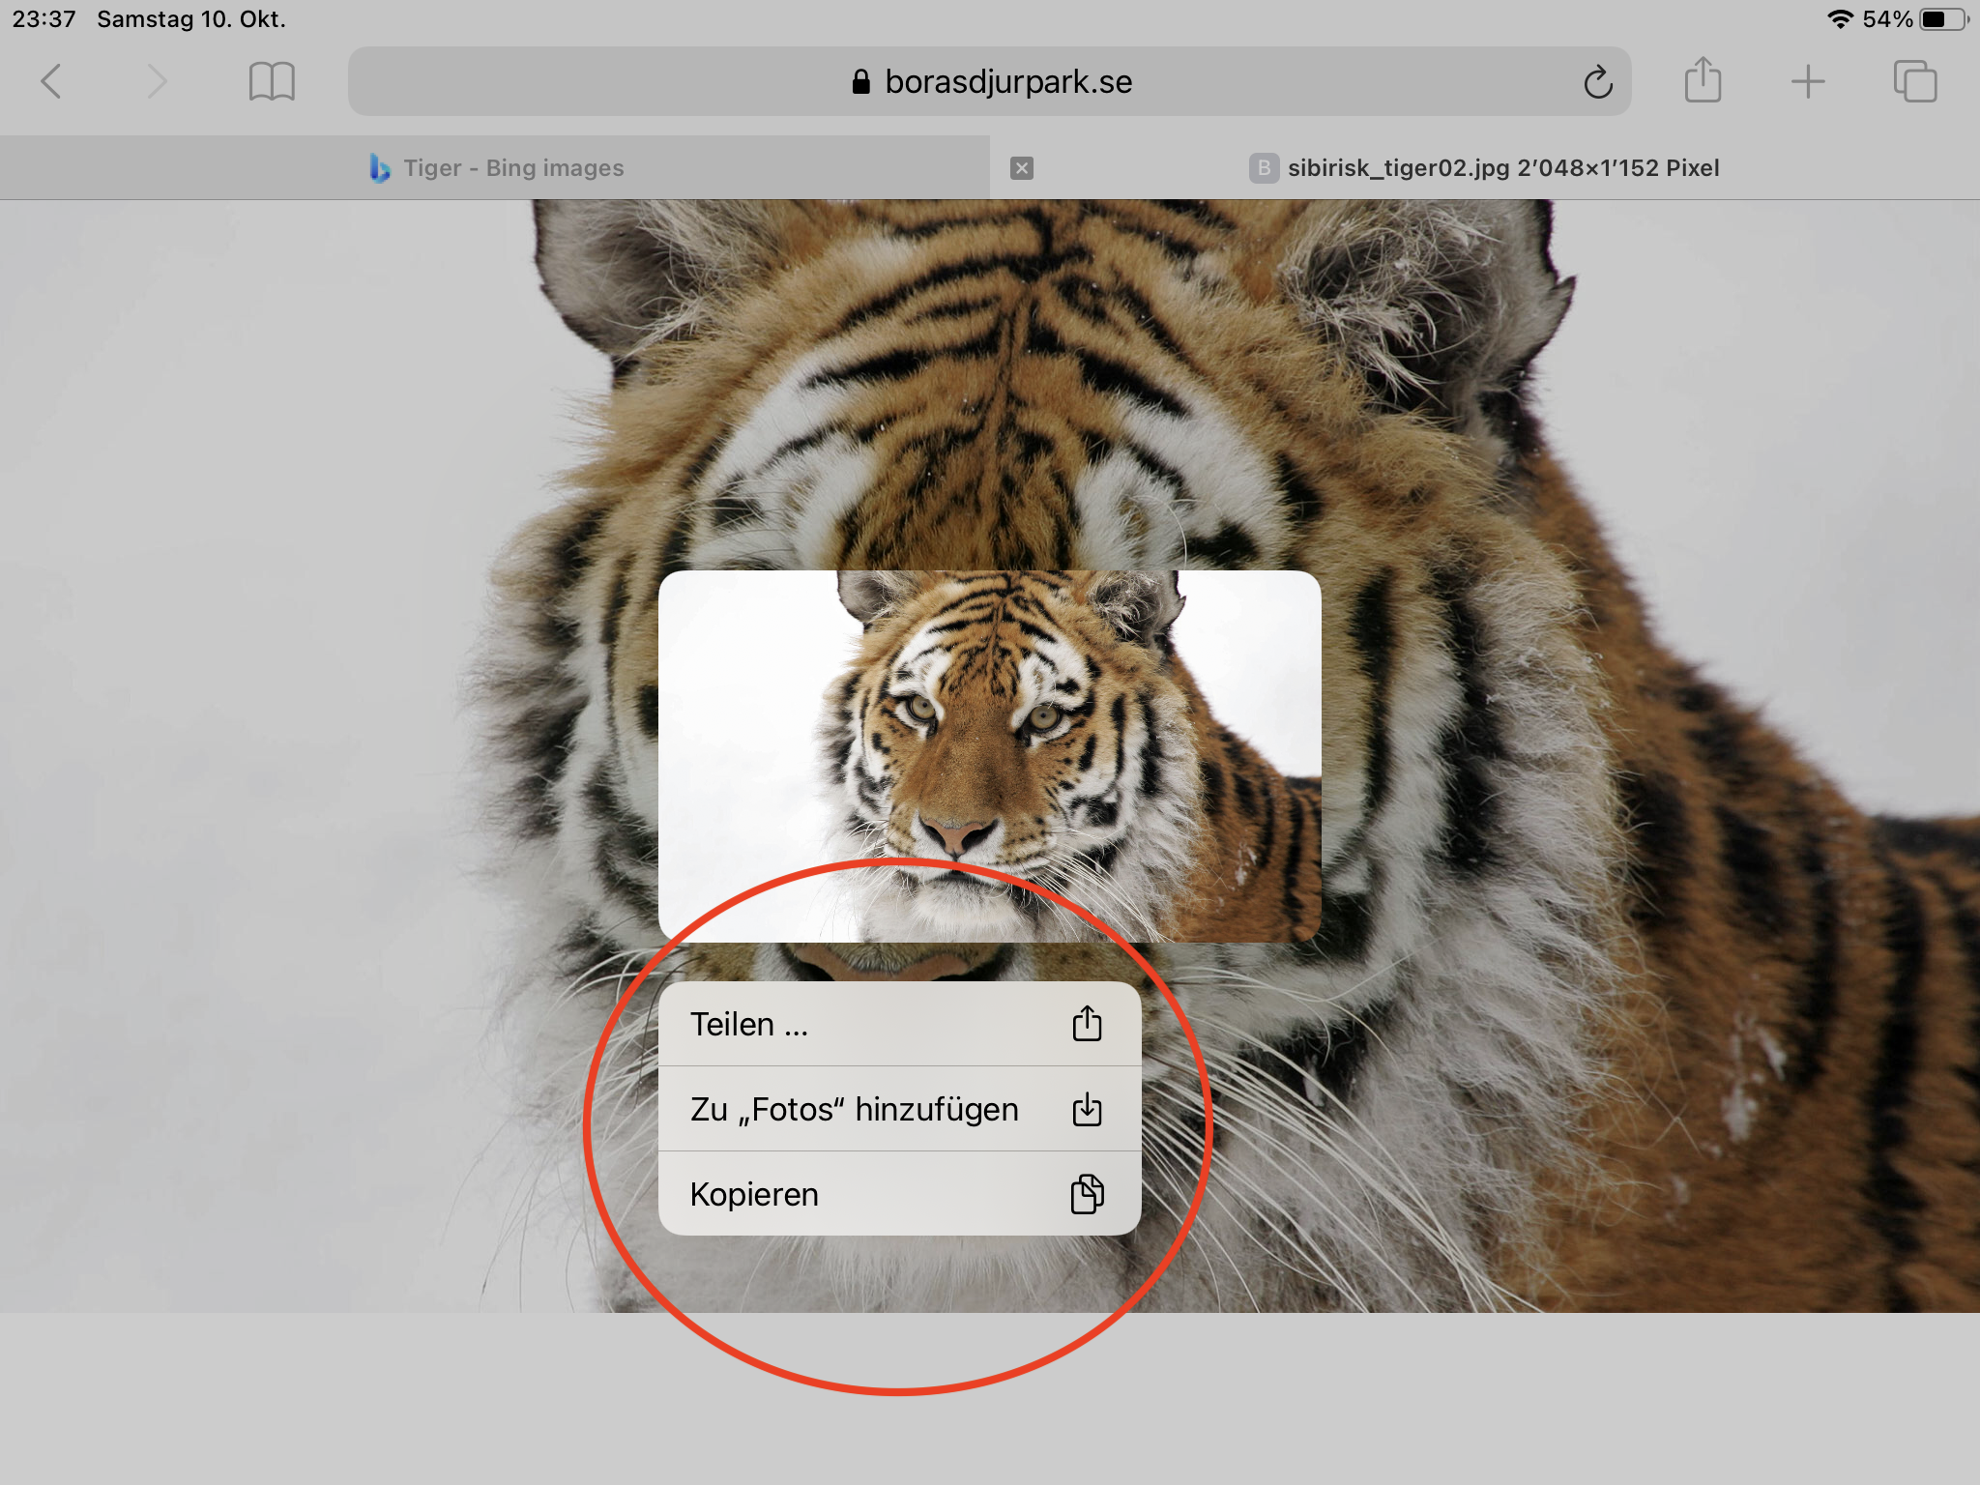The height and width of the screenshot is (1485, 1980).
Task: Choose Kopieren in the context menu
Action: point(899,1194)
